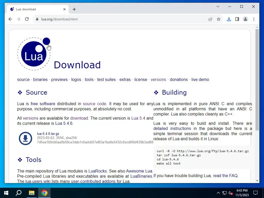264x198 pixels.
Task: Toggle the Chrome side panel icon
Action: (x=237, y=19)
